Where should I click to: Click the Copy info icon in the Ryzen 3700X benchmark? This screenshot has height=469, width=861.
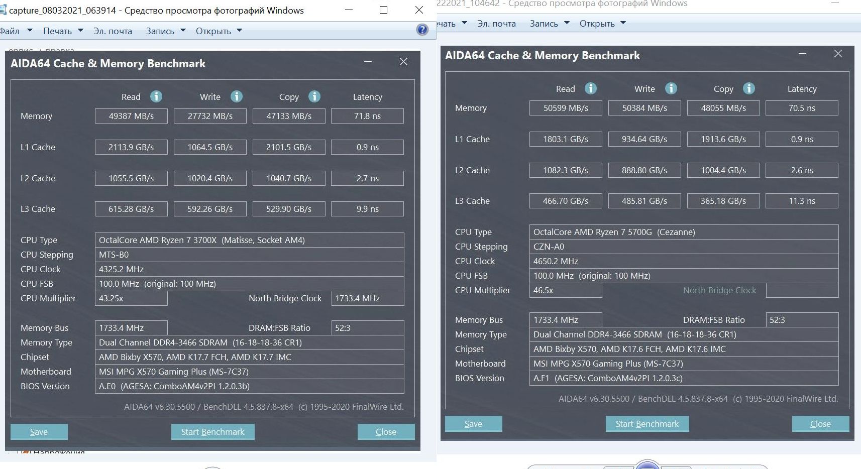click(x=314, y=96)
